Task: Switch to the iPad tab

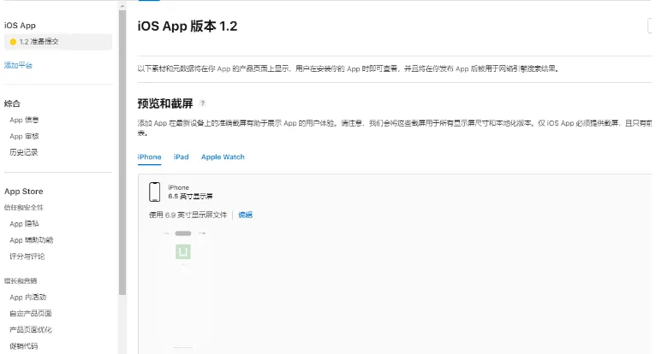Action: [182, 157]
